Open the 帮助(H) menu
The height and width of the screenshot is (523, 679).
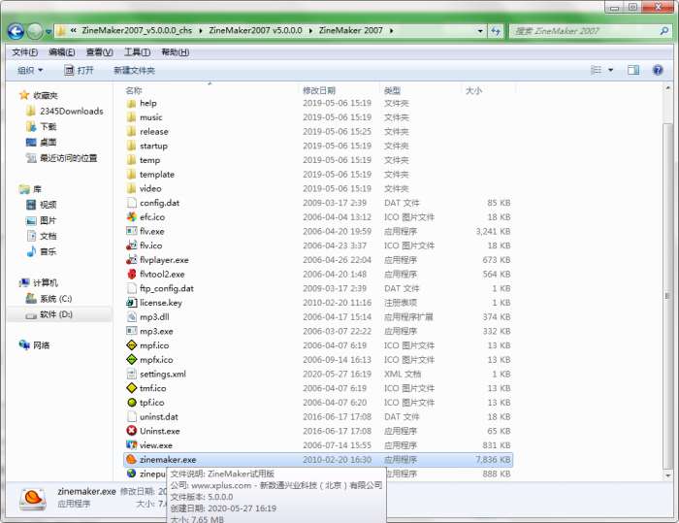pos(175,52)
